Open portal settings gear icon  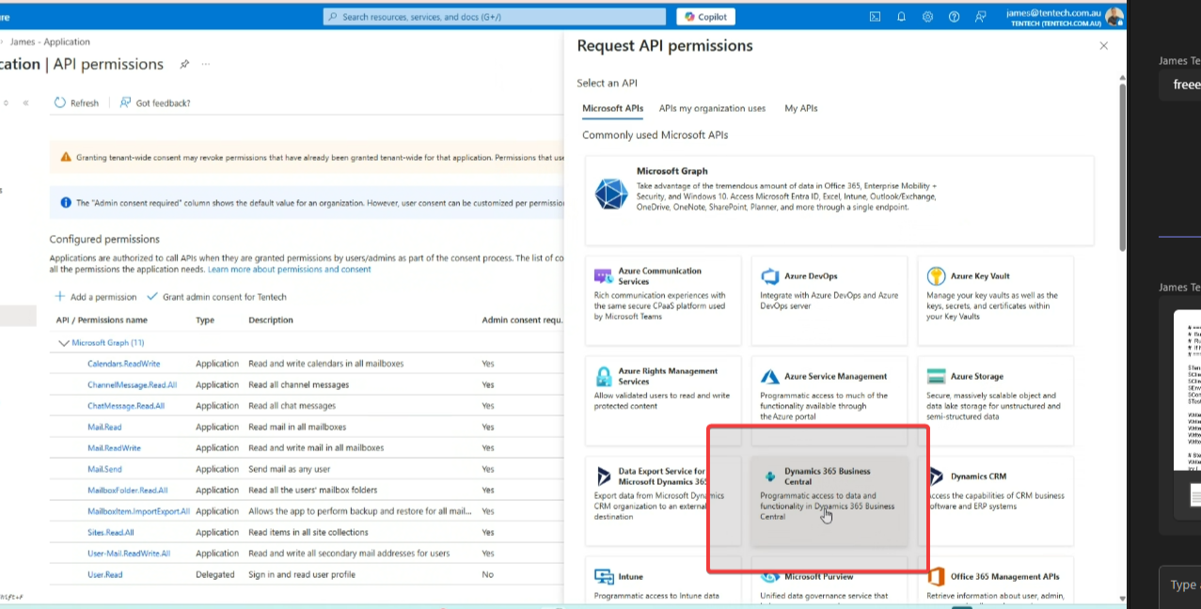(x=927, y=16)
